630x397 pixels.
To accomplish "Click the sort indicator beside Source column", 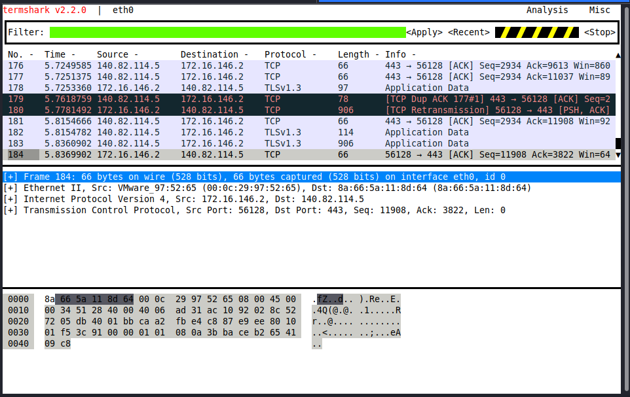I will [x=135, y=54].
